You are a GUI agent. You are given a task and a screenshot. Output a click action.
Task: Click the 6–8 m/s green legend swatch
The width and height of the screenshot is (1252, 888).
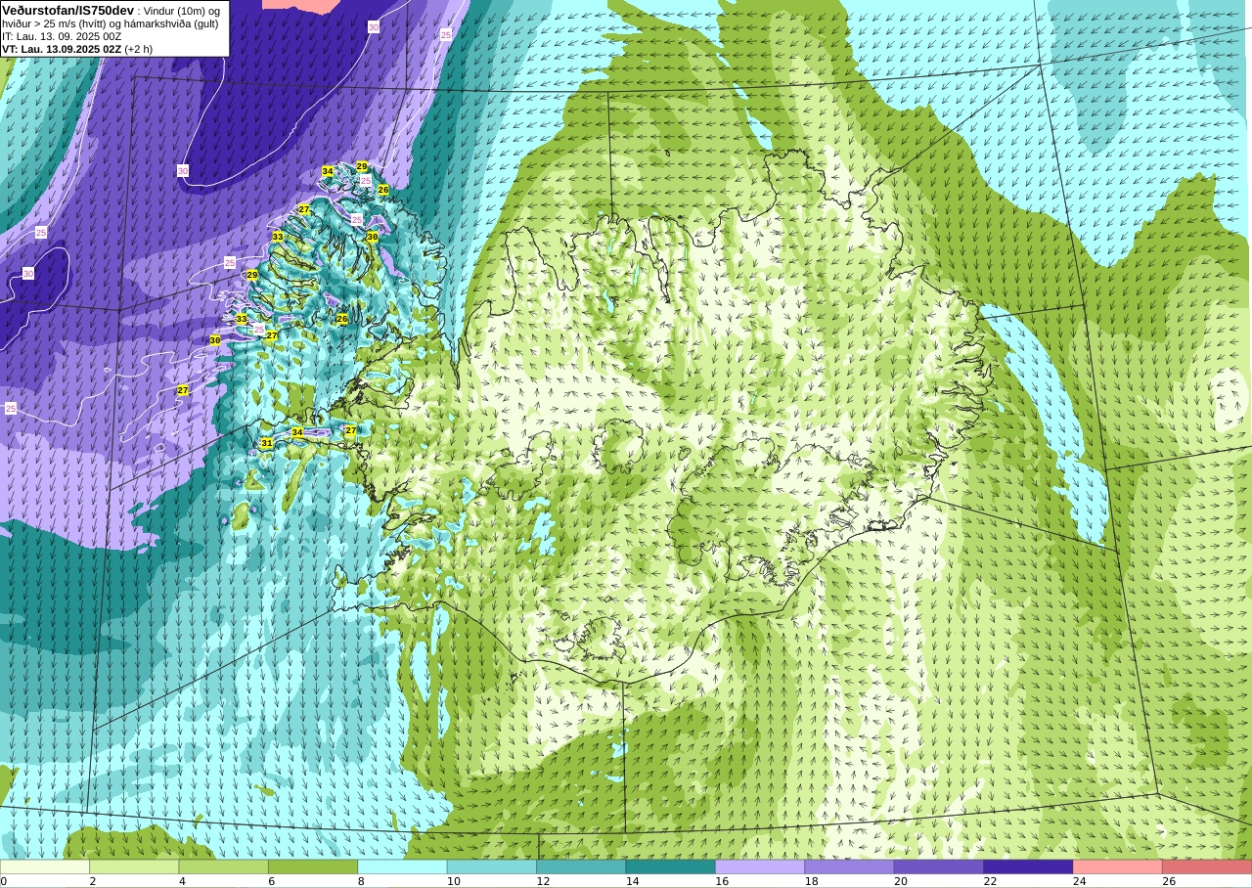click(313, 866)
